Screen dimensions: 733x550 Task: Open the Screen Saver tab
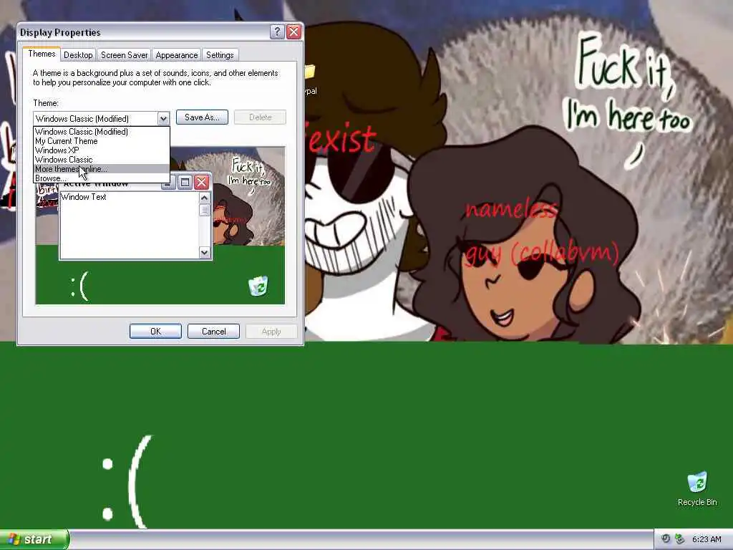tap(124, 55)
